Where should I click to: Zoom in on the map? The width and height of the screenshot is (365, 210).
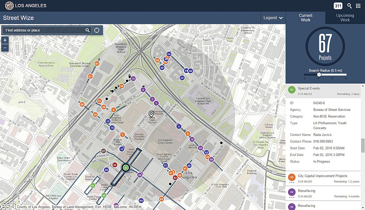click(5, 41)
